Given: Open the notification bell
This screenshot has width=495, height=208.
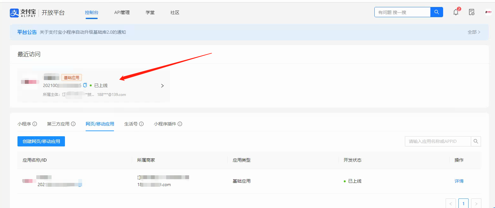Looking at the screenshot, I should coord(456,12).
